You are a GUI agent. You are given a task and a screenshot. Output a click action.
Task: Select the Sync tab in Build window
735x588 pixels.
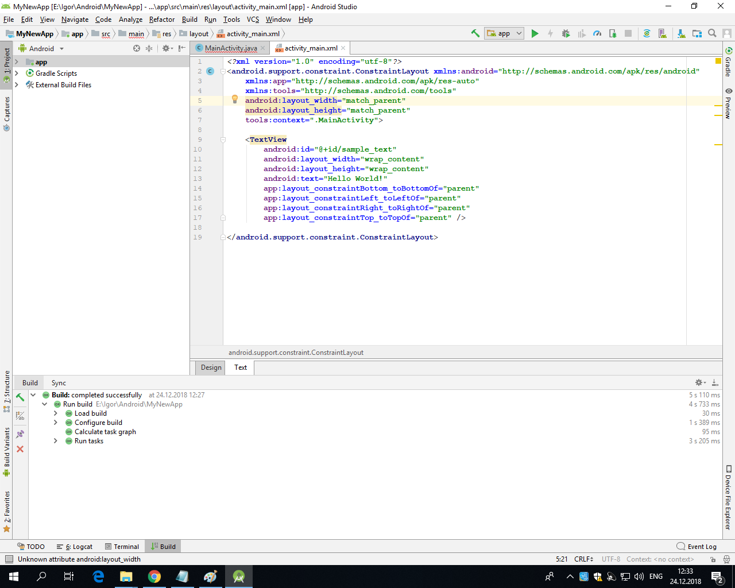coord(59,383)
